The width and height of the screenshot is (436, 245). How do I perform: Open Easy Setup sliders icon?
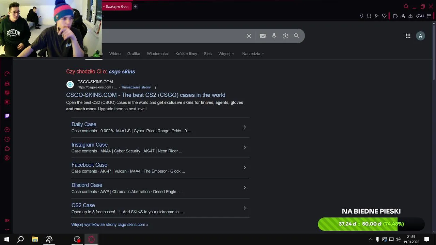429,16
